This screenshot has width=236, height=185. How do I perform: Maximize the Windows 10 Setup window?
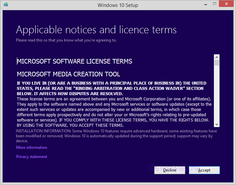tap(215, 4)
